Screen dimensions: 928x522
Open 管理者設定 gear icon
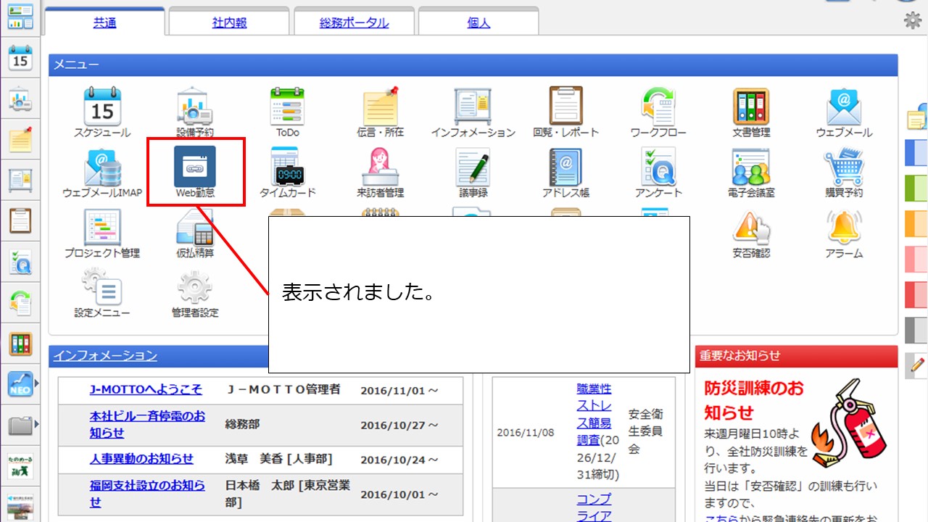point(194,294)
